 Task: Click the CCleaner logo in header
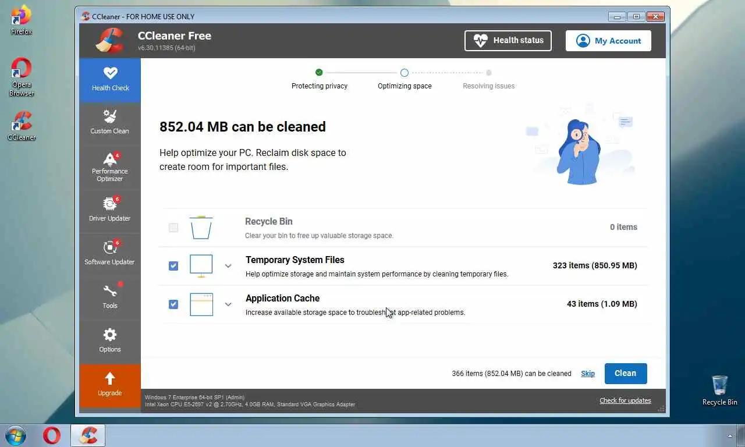(110, 41)
